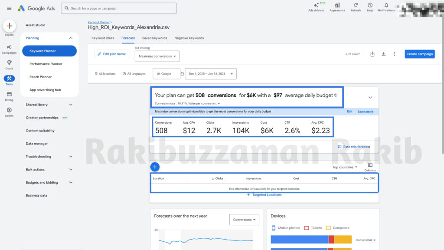
Task: Click the Refresh icon in top bar
Action: coord(356,5)
